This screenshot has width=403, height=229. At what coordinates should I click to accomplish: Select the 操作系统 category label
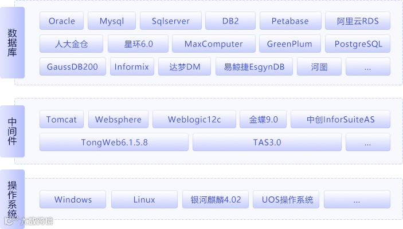point(13,199)
